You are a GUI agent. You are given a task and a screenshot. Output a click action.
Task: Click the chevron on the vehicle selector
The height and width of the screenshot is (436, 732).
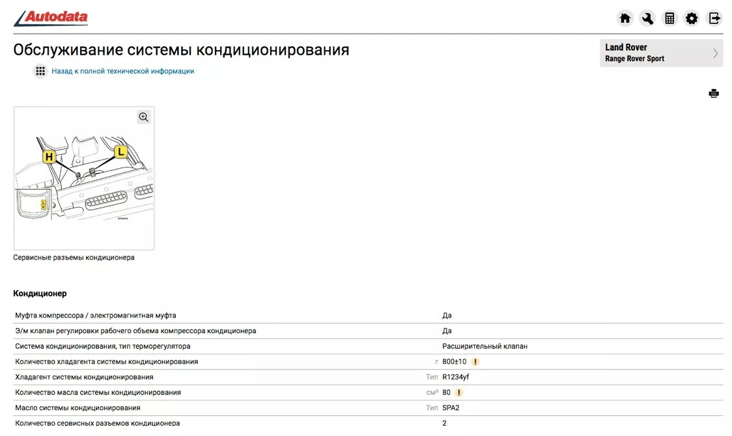tap(715, 53)
